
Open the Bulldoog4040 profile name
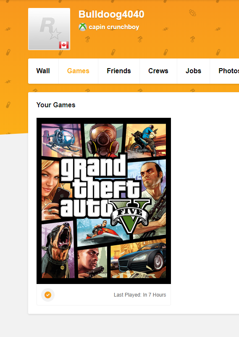[111, 14]
